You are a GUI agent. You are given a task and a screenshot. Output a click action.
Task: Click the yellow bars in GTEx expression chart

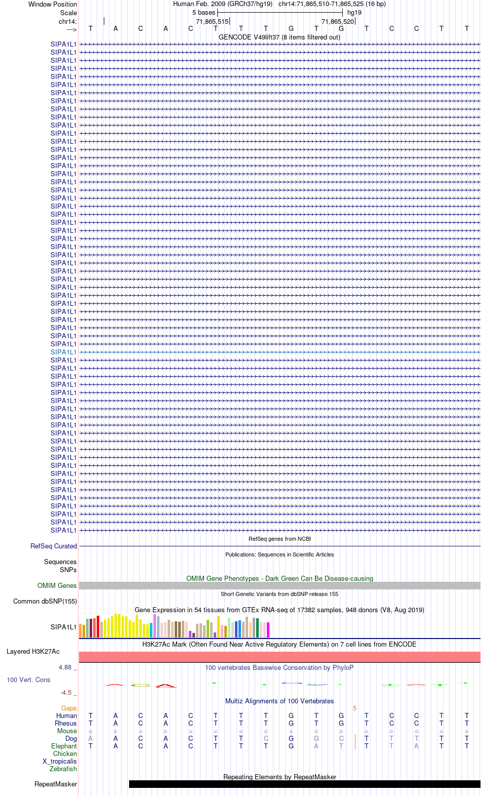127,626
